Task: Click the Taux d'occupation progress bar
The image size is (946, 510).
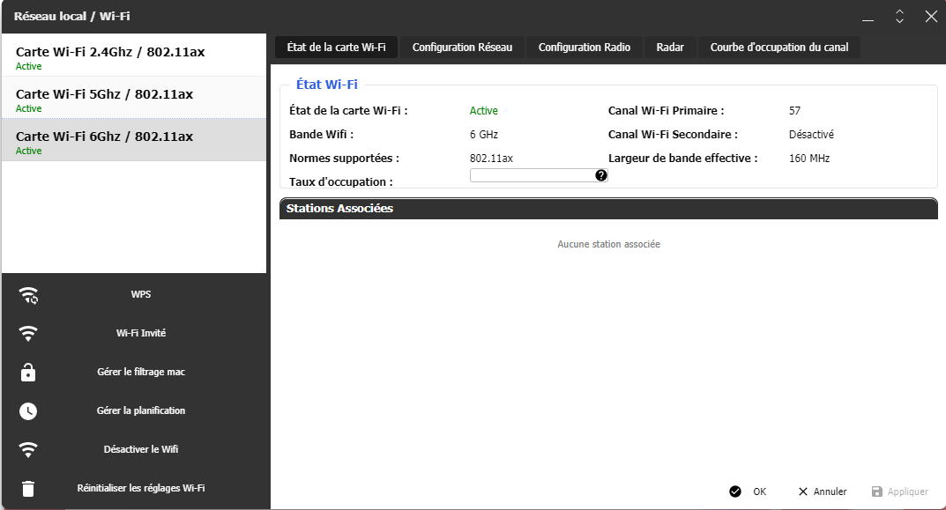Action: point(539,175)
